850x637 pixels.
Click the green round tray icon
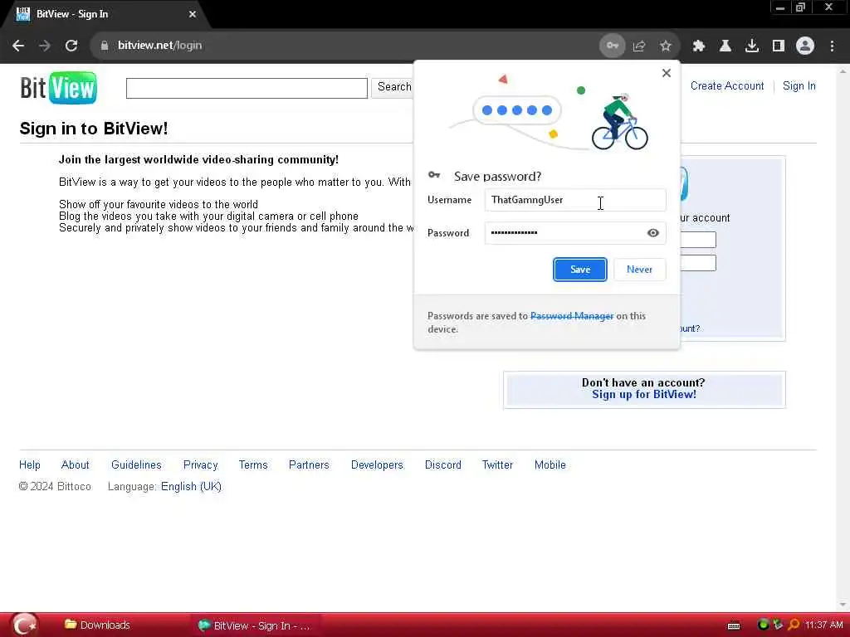[763, 625]
